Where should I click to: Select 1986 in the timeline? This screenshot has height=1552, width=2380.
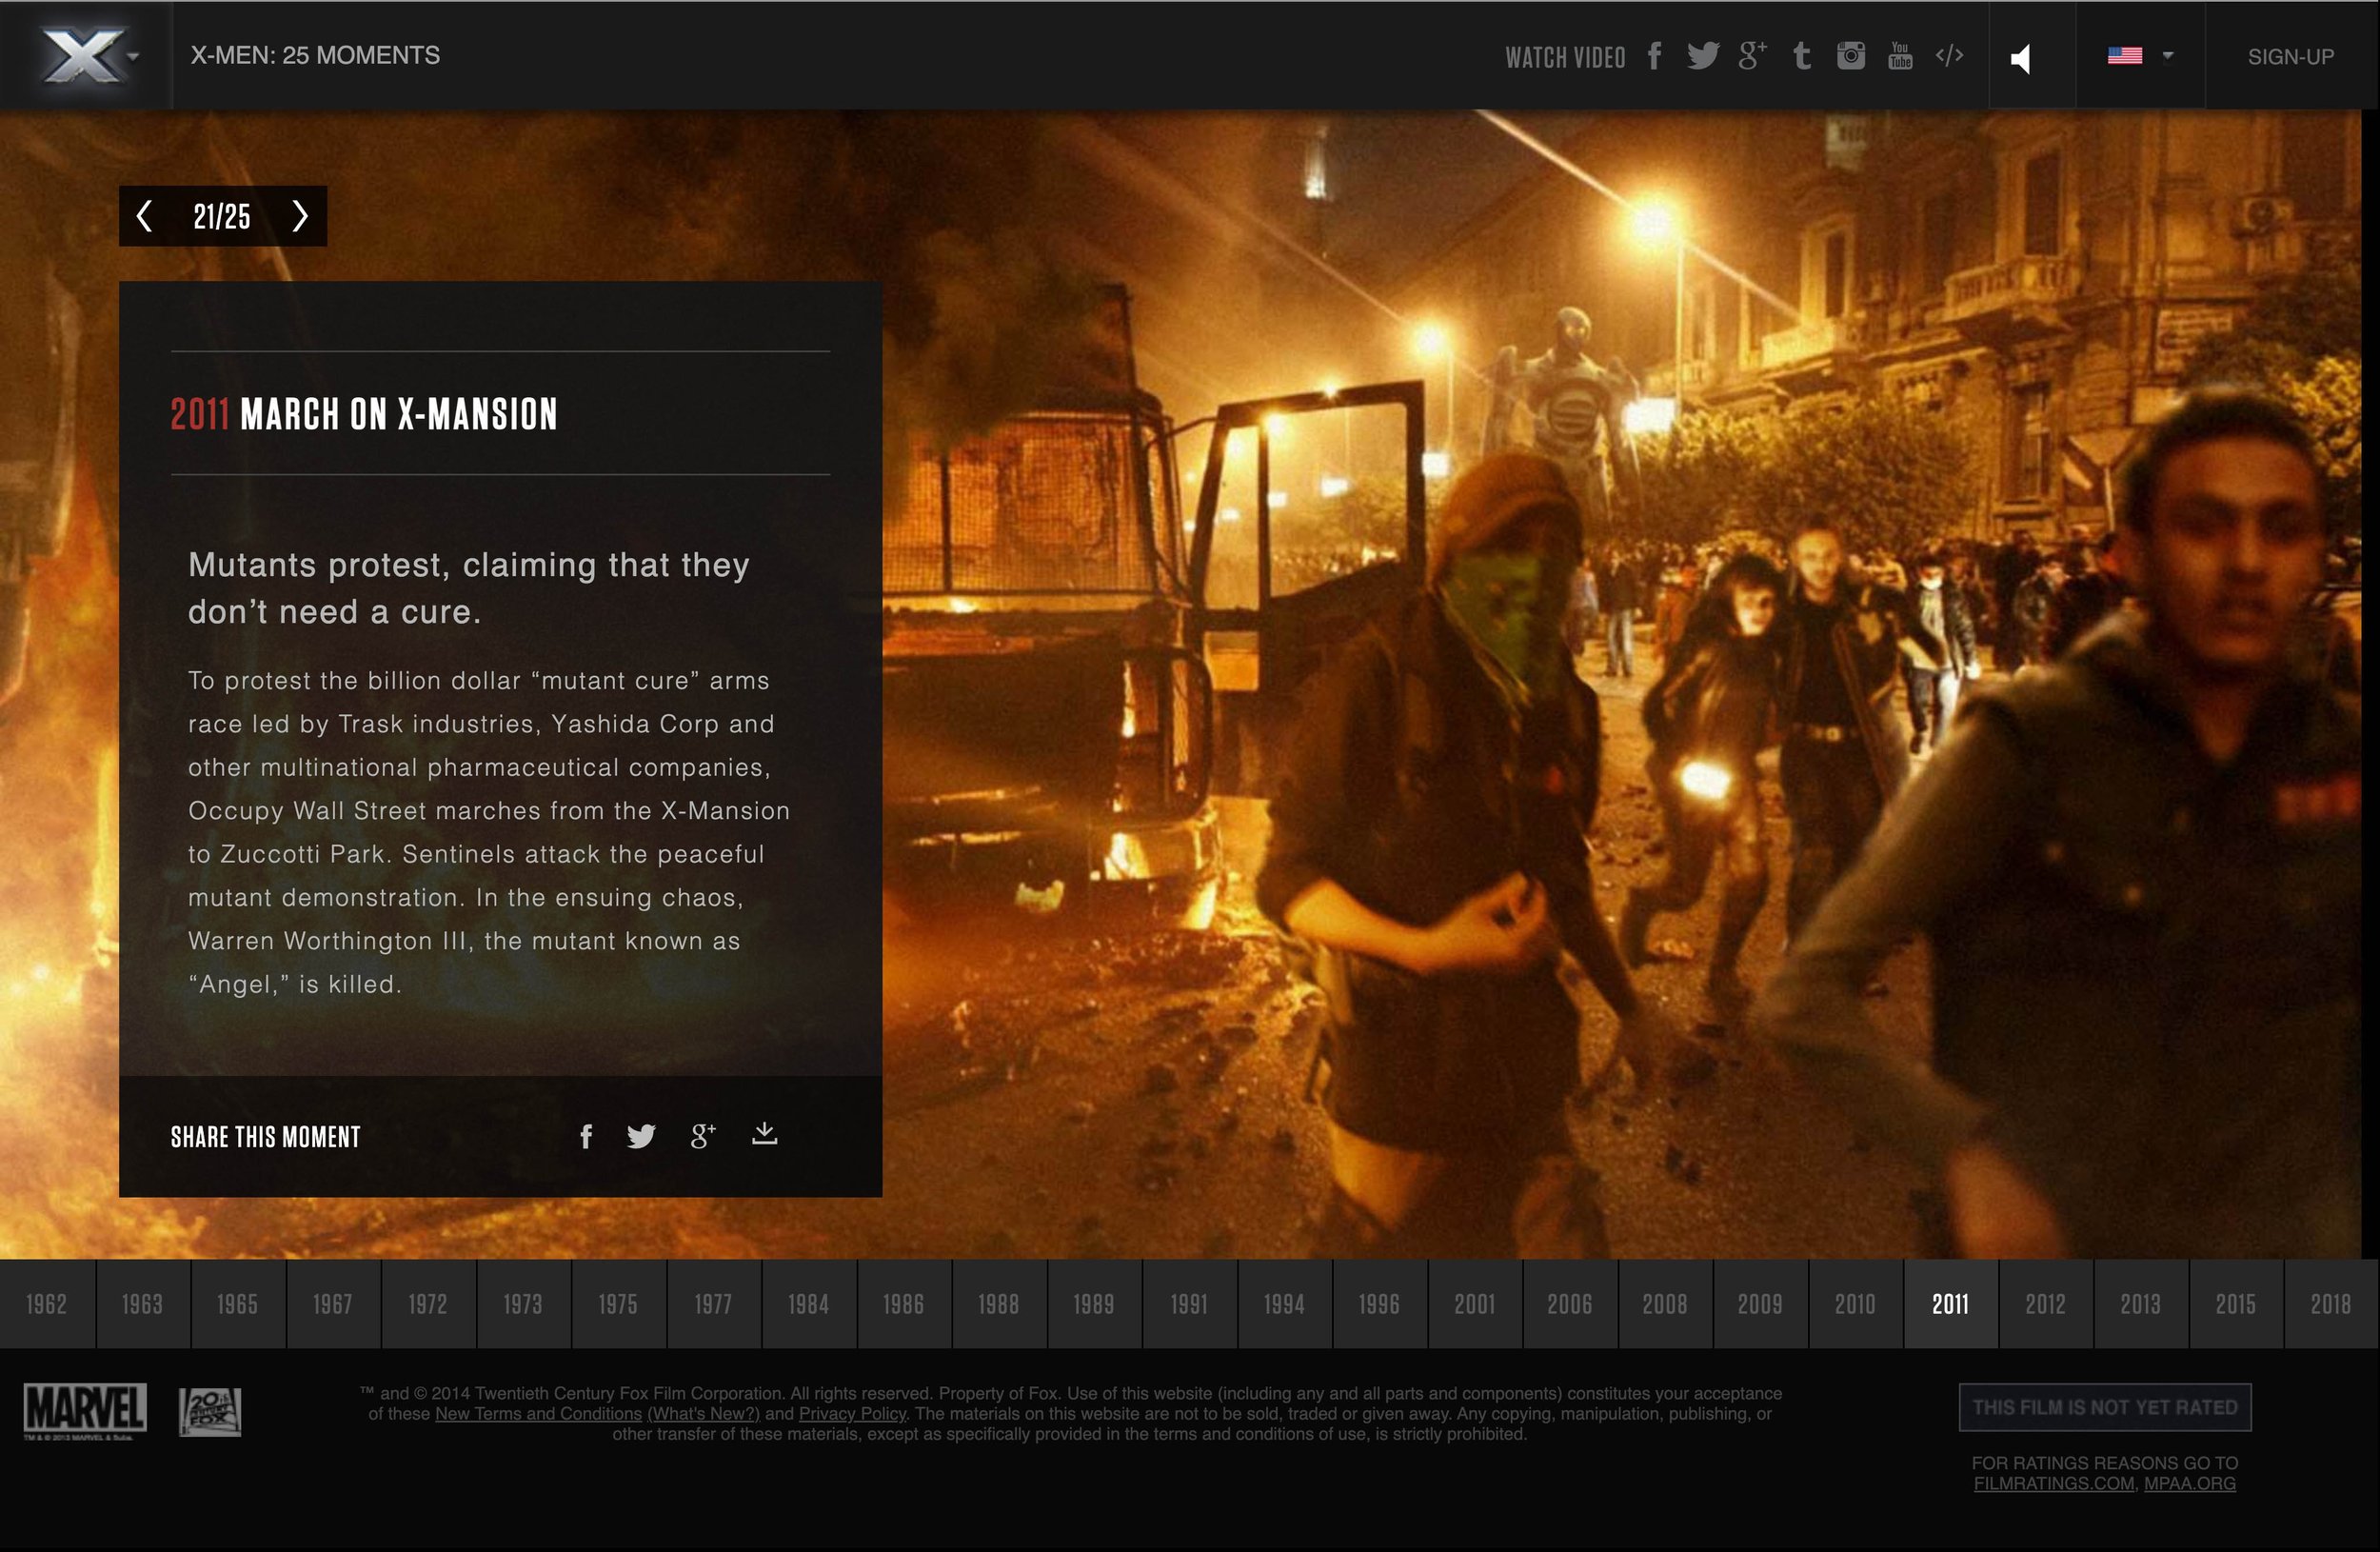[903, 1304]
